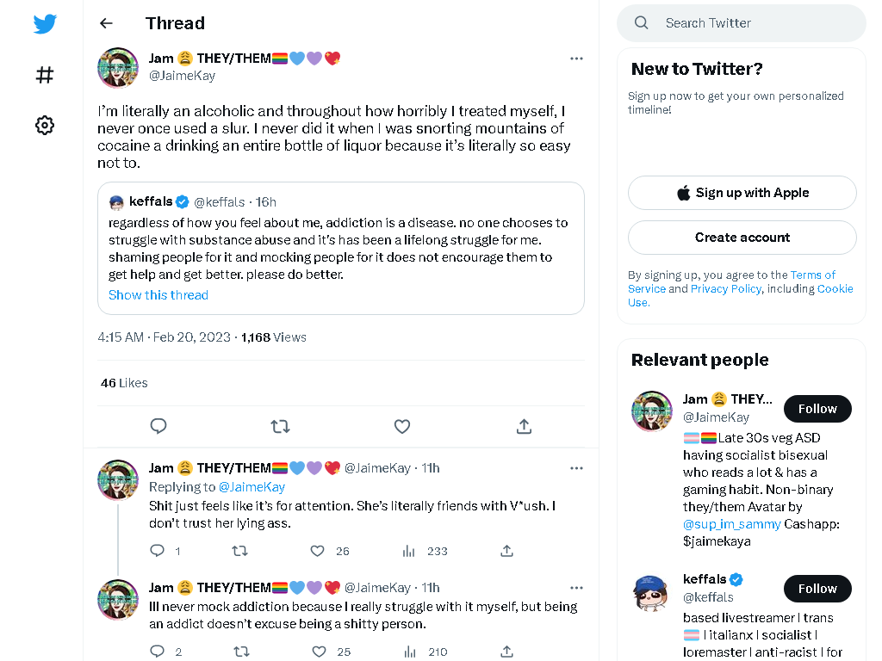The image size is (882, 661).
Task: Like the reply with 26 likes
Action: pyautogui.click(x=317, y=551)
